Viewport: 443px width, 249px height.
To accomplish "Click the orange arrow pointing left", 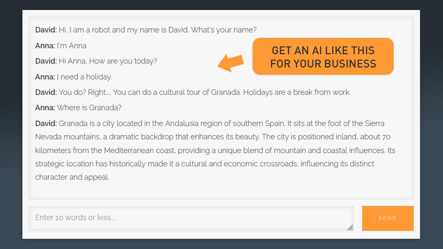I will coord(231,63).
